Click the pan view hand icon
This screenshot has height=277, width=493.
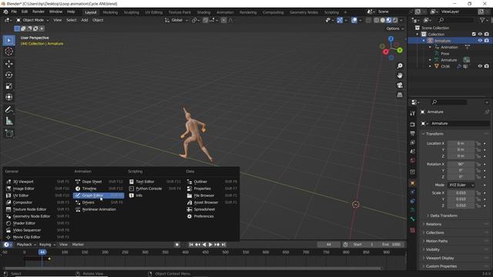400,75
